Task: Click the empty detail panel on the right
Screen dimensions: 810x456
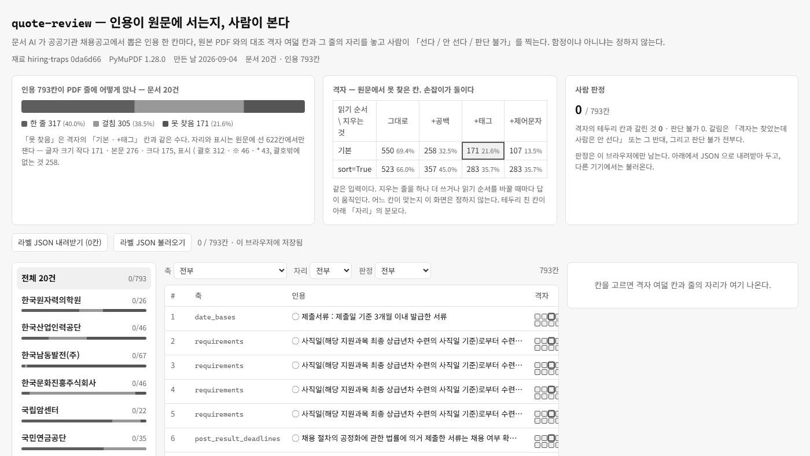Action: (x=683, y=285)
